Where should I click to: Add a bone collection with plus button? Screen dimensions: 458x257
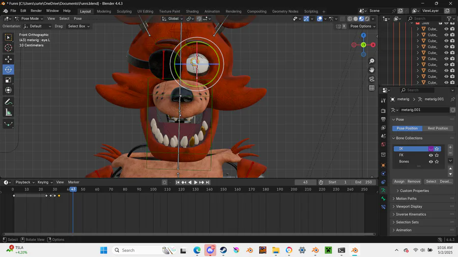tap(450, 147)
